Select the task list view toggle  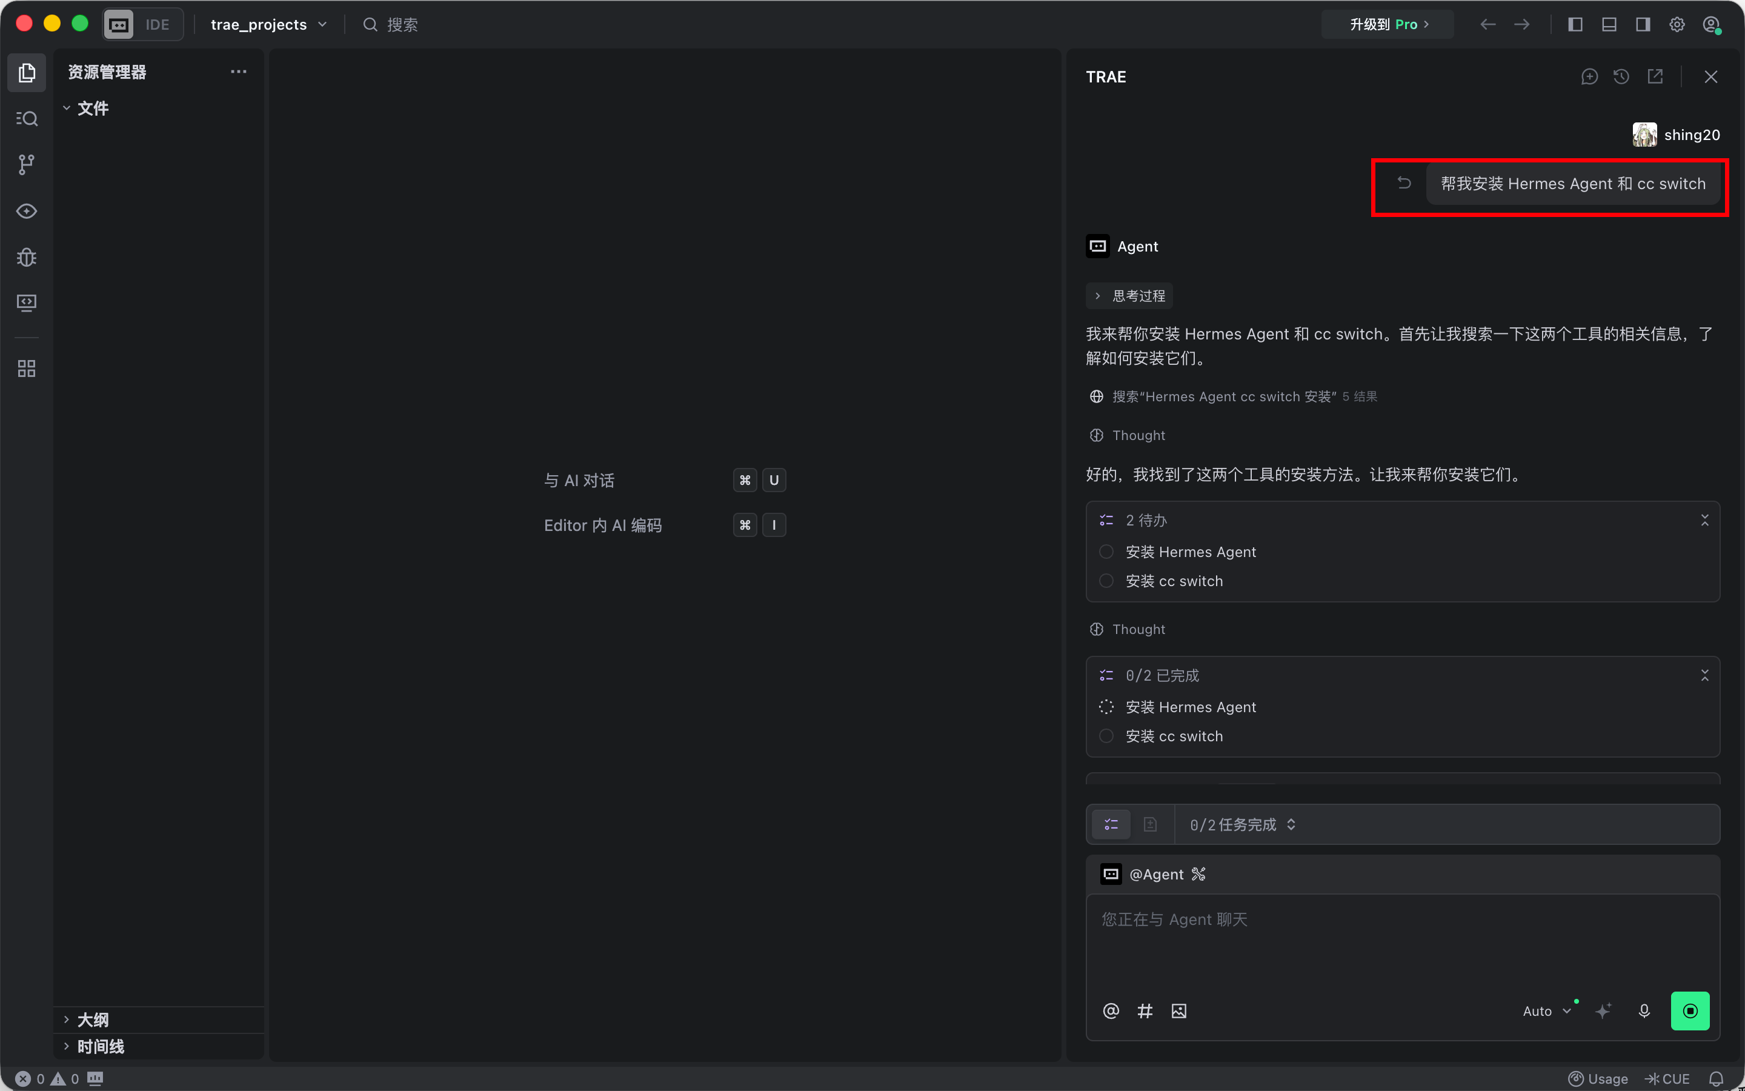pos(1111,824)
